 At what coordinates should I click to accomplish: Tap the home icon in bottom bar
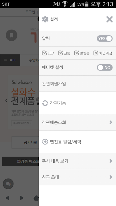coord(36,198)
